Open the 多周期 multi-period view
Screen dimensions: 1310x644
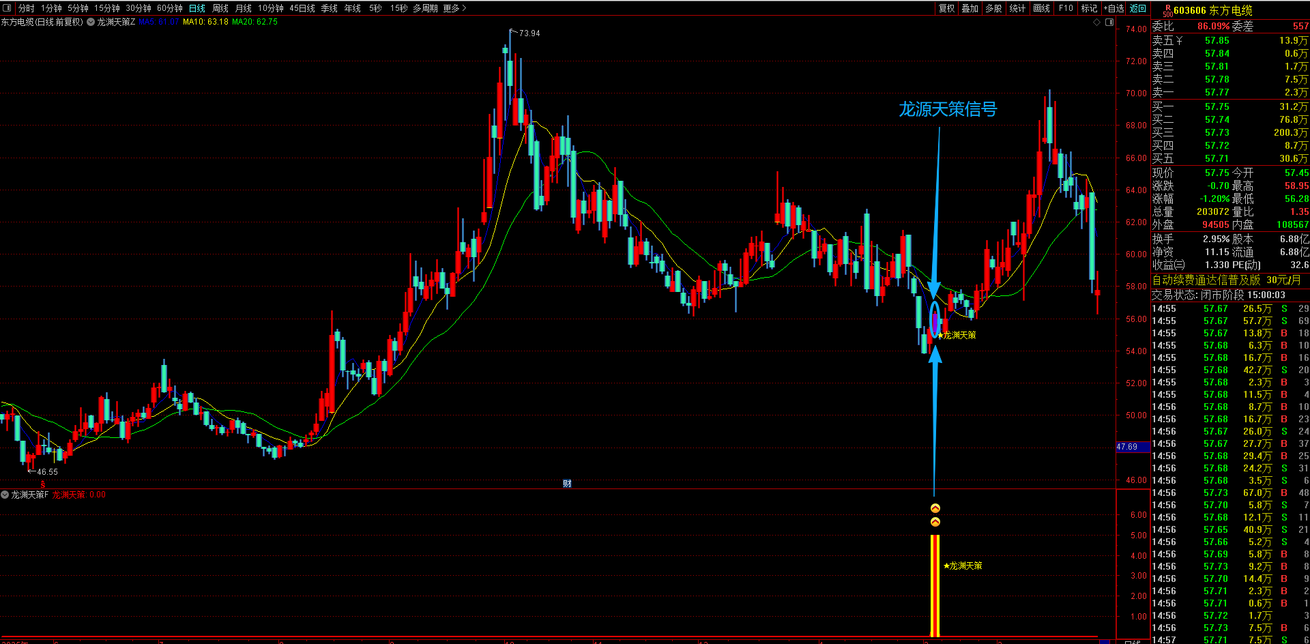point(425,8)
